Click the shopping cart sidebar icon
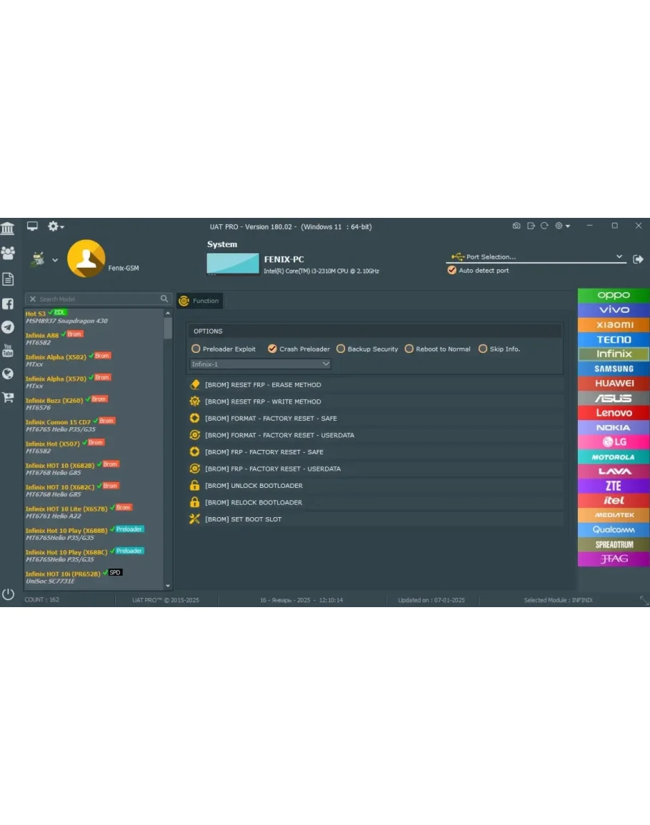This screenshot has height=825, width=650. pyautogui.click(x=8, y=397)
